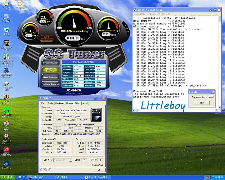Click the xtremesystems.org URL text

(156, 97)
